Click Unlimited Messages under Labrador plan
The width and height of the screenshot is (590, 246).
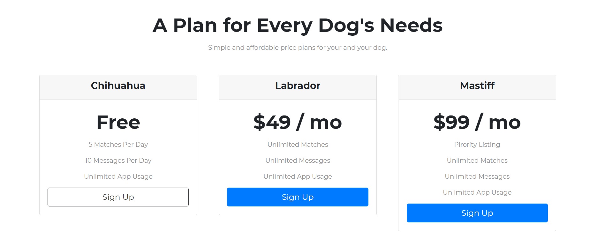297,160
